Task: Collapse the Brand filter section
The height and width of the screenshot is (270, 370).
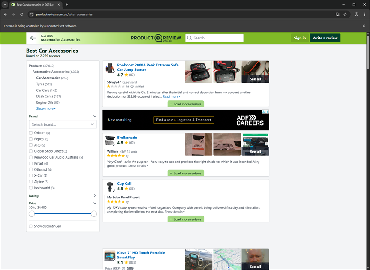Action: [x=95, y=116]
